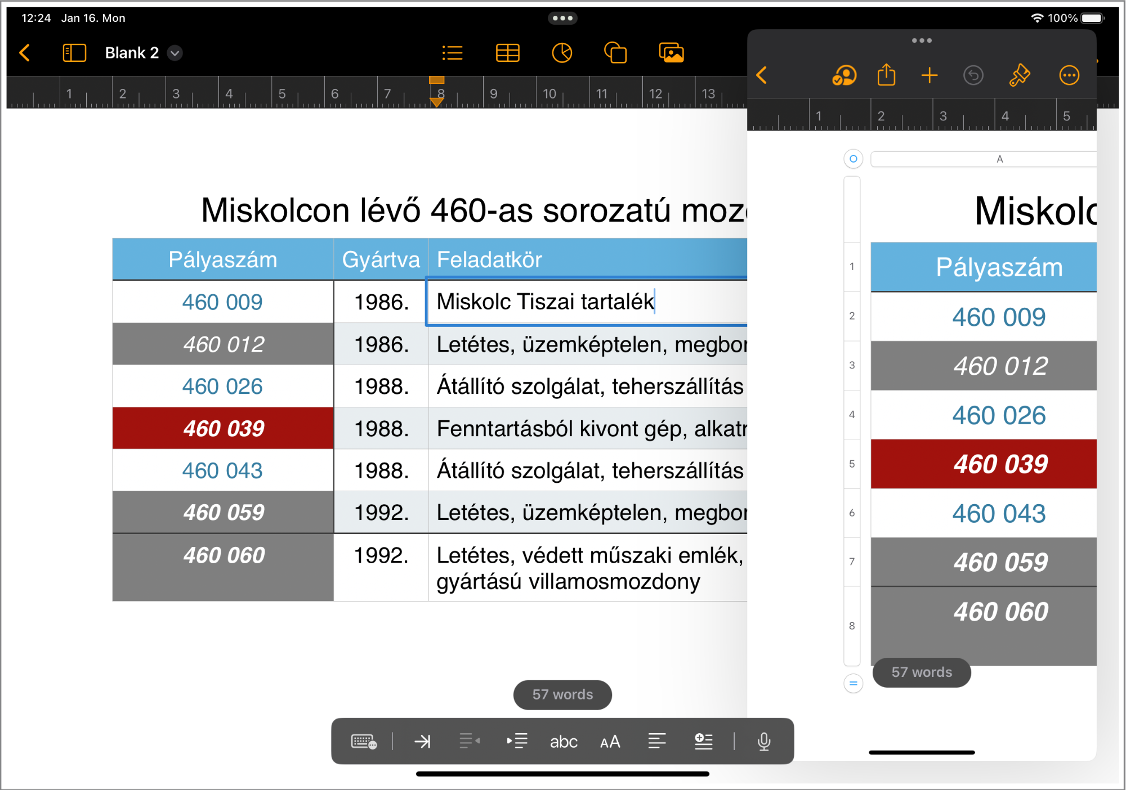Insert a tab with the tab arrow icon

pos(422,742)
